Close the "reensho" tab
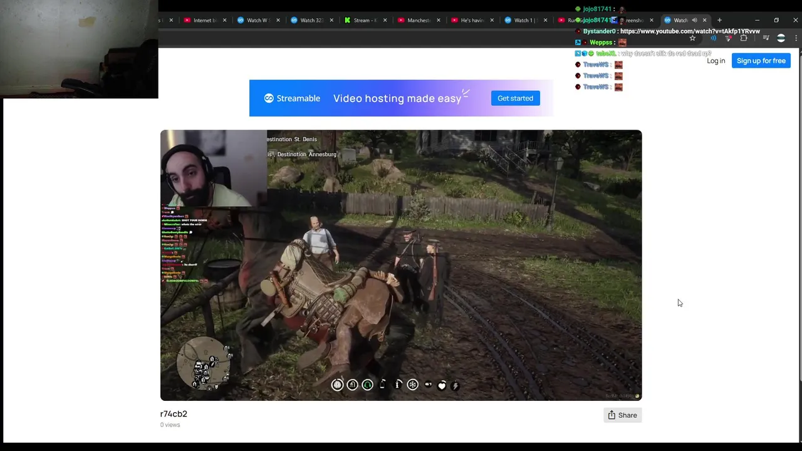This screenshot has height=451, width=802. (x=652, y=20)
